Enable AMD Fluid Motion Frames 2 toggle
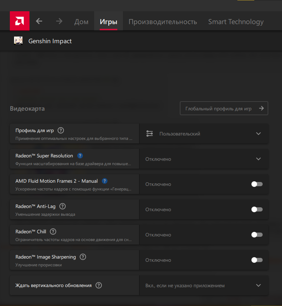 (x=257, y=184)
